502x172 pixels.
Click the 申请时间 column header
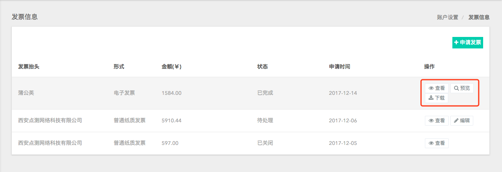pos(340,67)
